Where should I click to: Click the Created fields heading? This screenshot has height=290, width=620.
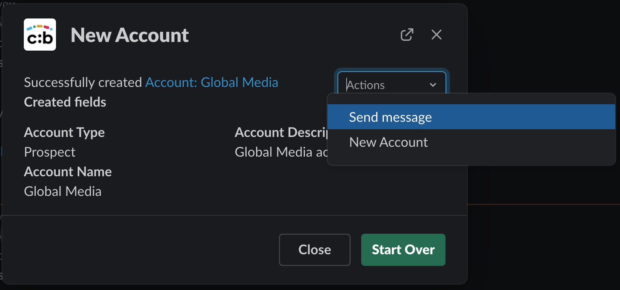(x=65, y=102)
